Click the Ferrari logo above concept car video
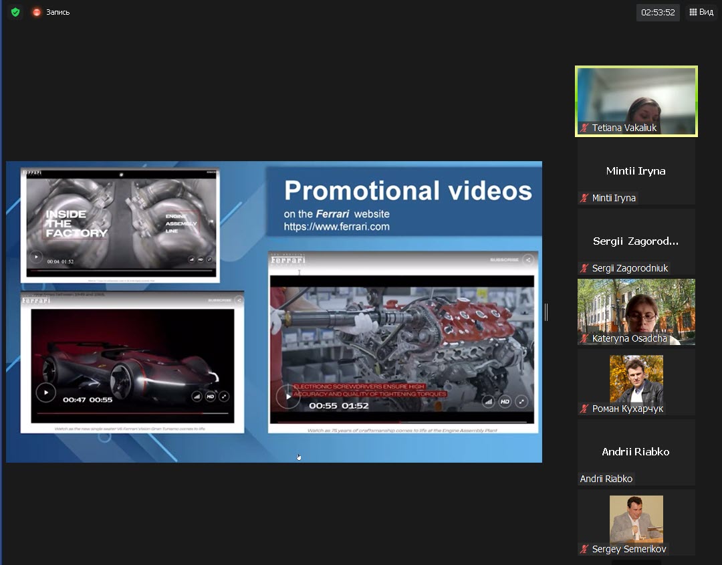 pyautogui.click(x=36, y=300)
